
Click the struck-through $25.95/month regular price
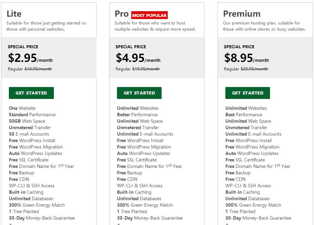(254, 69)
